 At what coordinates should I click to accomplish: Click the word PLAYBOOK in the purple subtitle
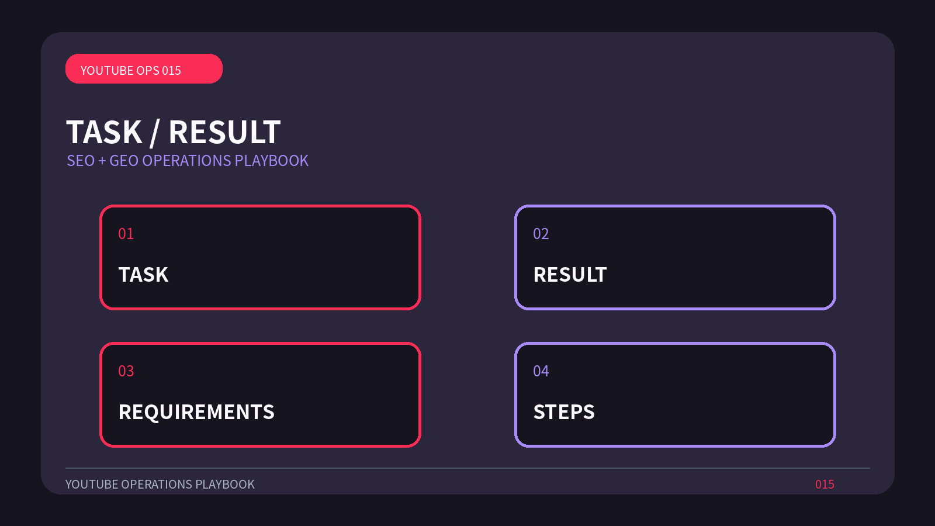271,161
